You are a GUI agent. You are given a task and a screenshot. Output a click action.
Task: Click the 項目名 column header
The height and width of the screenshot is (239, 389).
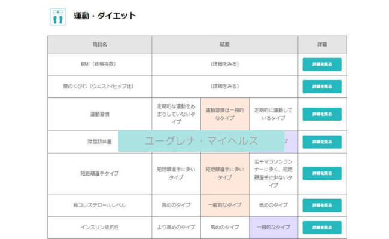click(100, 45)
